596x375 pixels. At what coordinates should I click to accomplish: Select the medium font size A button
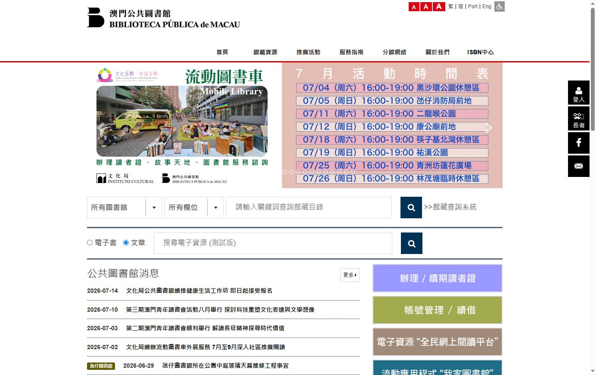[x=426, y=6]
